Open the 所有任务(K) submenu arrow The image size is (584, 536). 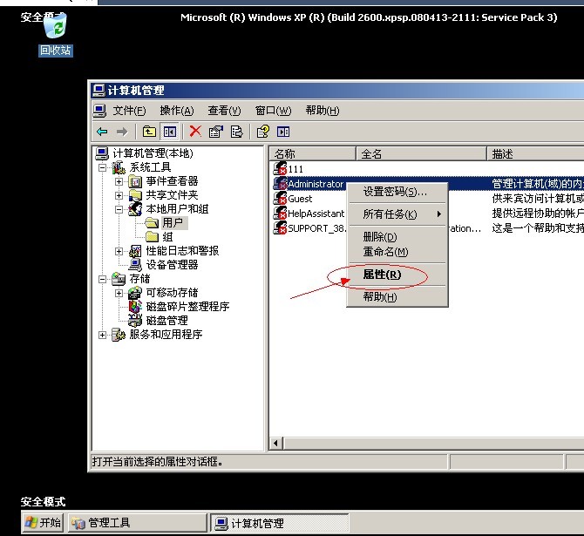click(439, 214)
